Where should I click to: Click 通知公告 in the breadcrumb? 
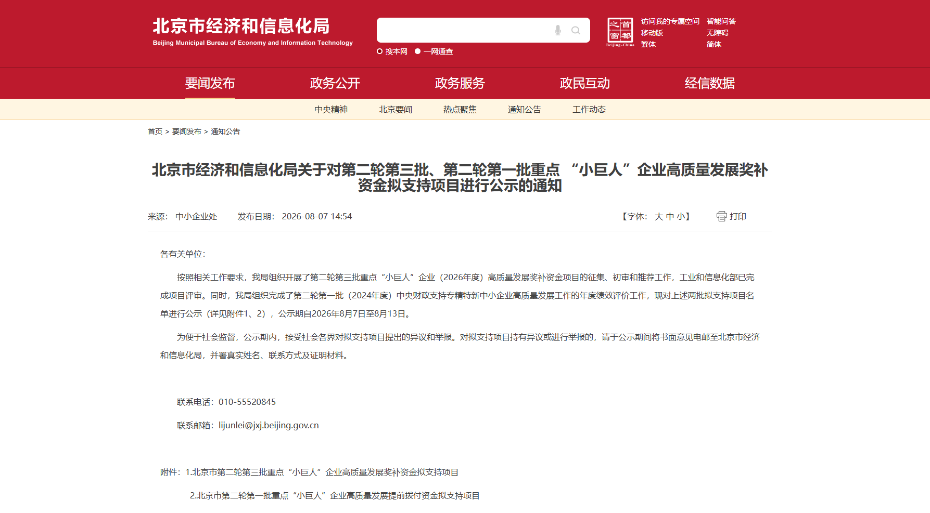coord(225,131)
